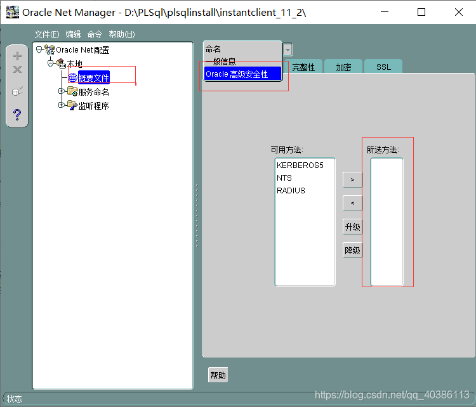
Task: Click the 降级 demote button
Action: [352, 250]
